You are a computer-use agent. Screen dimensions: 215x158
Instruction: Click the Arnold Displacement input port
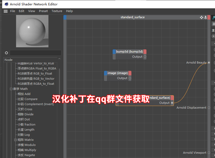[x=209, y=108]
